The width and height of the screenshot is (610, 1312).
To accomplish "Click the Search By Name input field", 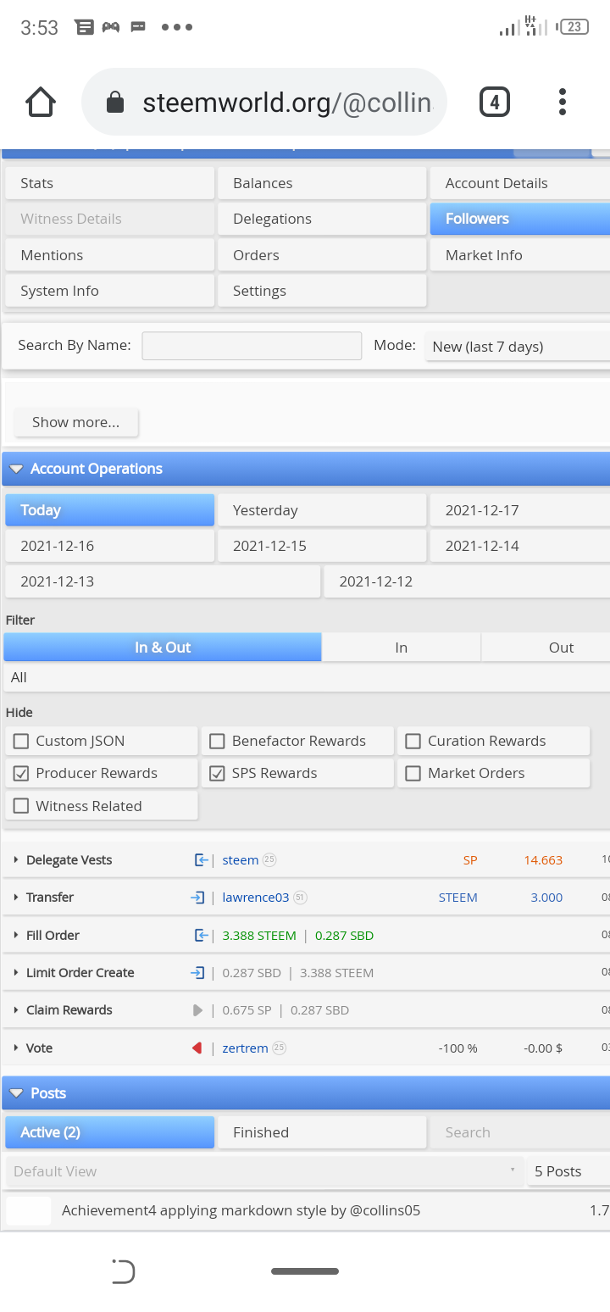I will point(252,346).
